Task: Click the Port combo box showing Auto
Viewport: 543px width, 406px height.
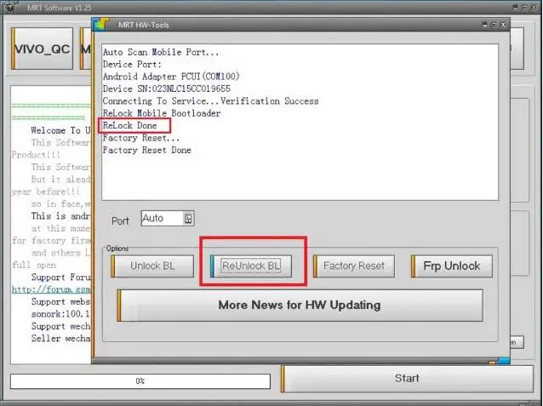Action: [168, 219]
